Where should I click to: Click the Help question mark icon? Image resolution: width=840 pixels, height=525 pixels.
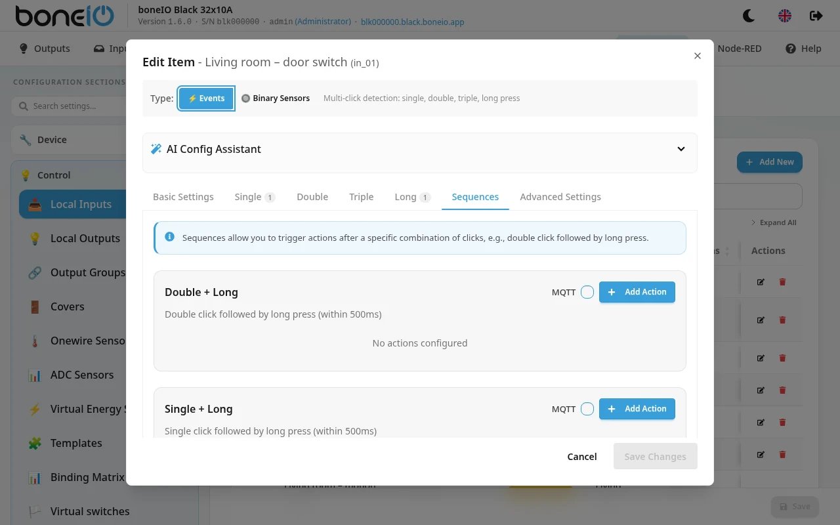pyautogui.click(x=791, y=49)
